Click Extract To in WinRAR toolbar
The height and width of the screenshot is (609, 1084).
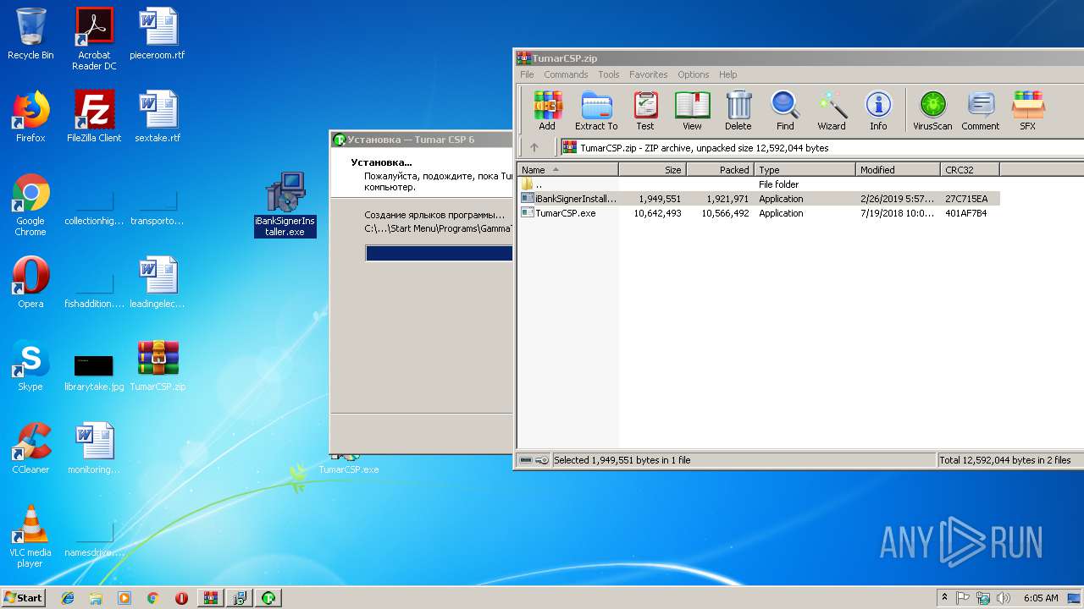tap(596, 111)
